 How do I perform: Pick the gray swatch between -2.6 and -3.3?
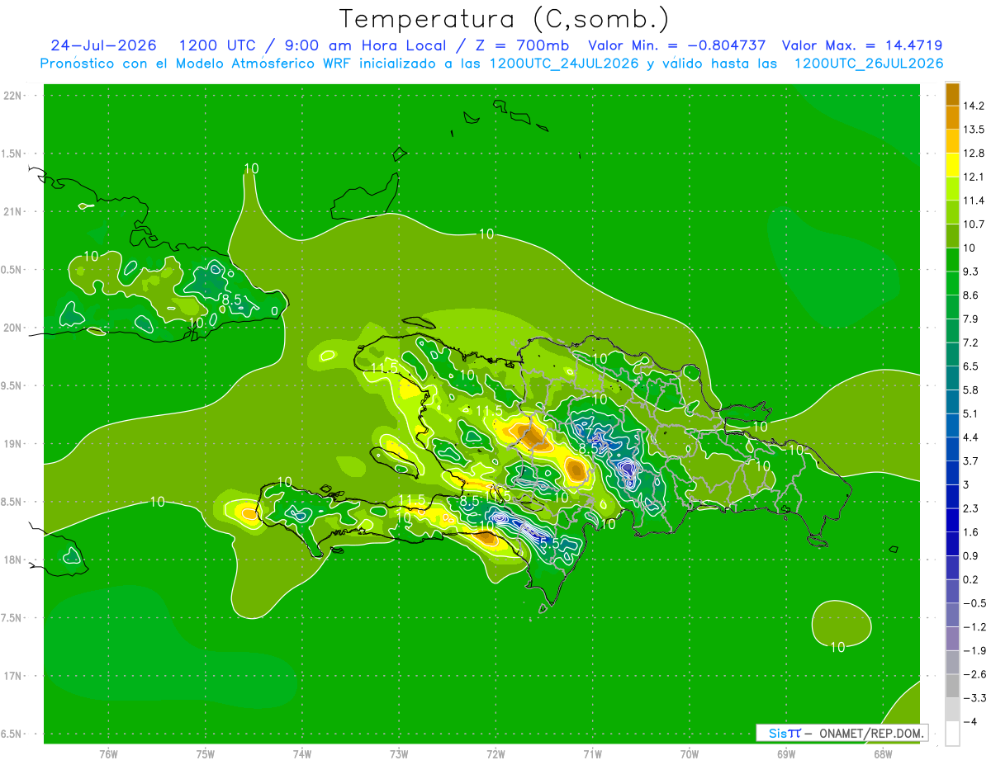coord(952,686)
